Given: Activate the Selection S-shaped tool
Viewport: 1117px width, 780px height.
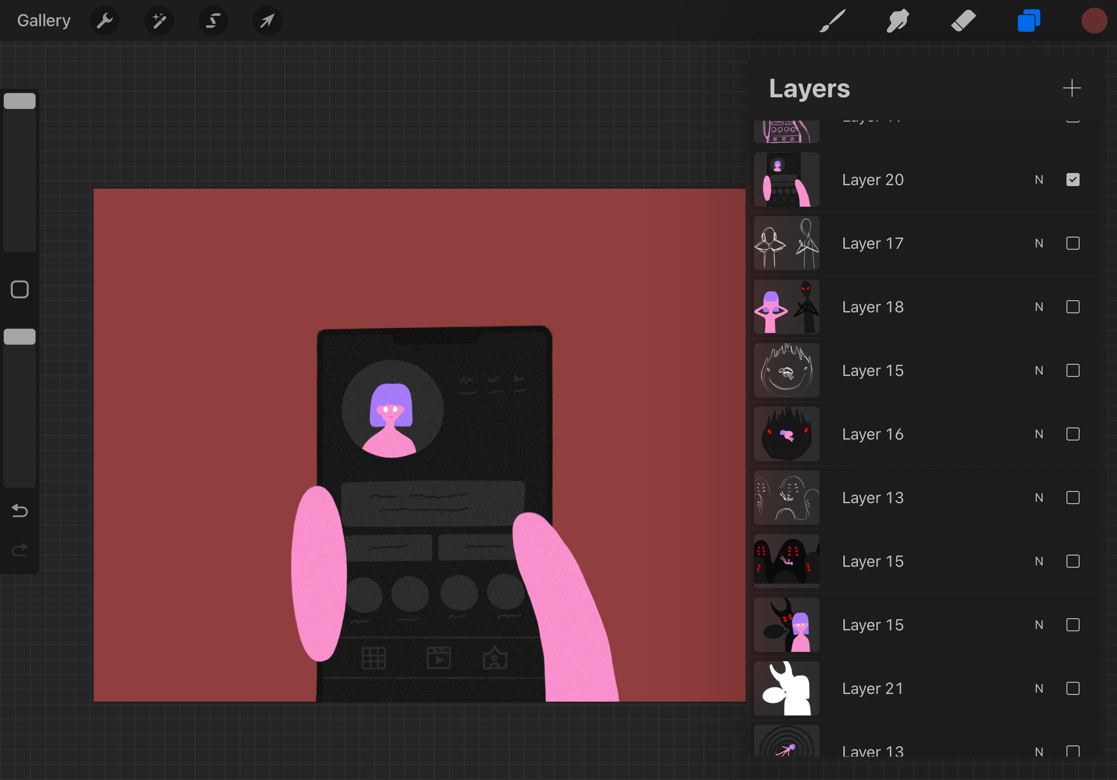Looking at the screenshot, I should coord(213,21).
